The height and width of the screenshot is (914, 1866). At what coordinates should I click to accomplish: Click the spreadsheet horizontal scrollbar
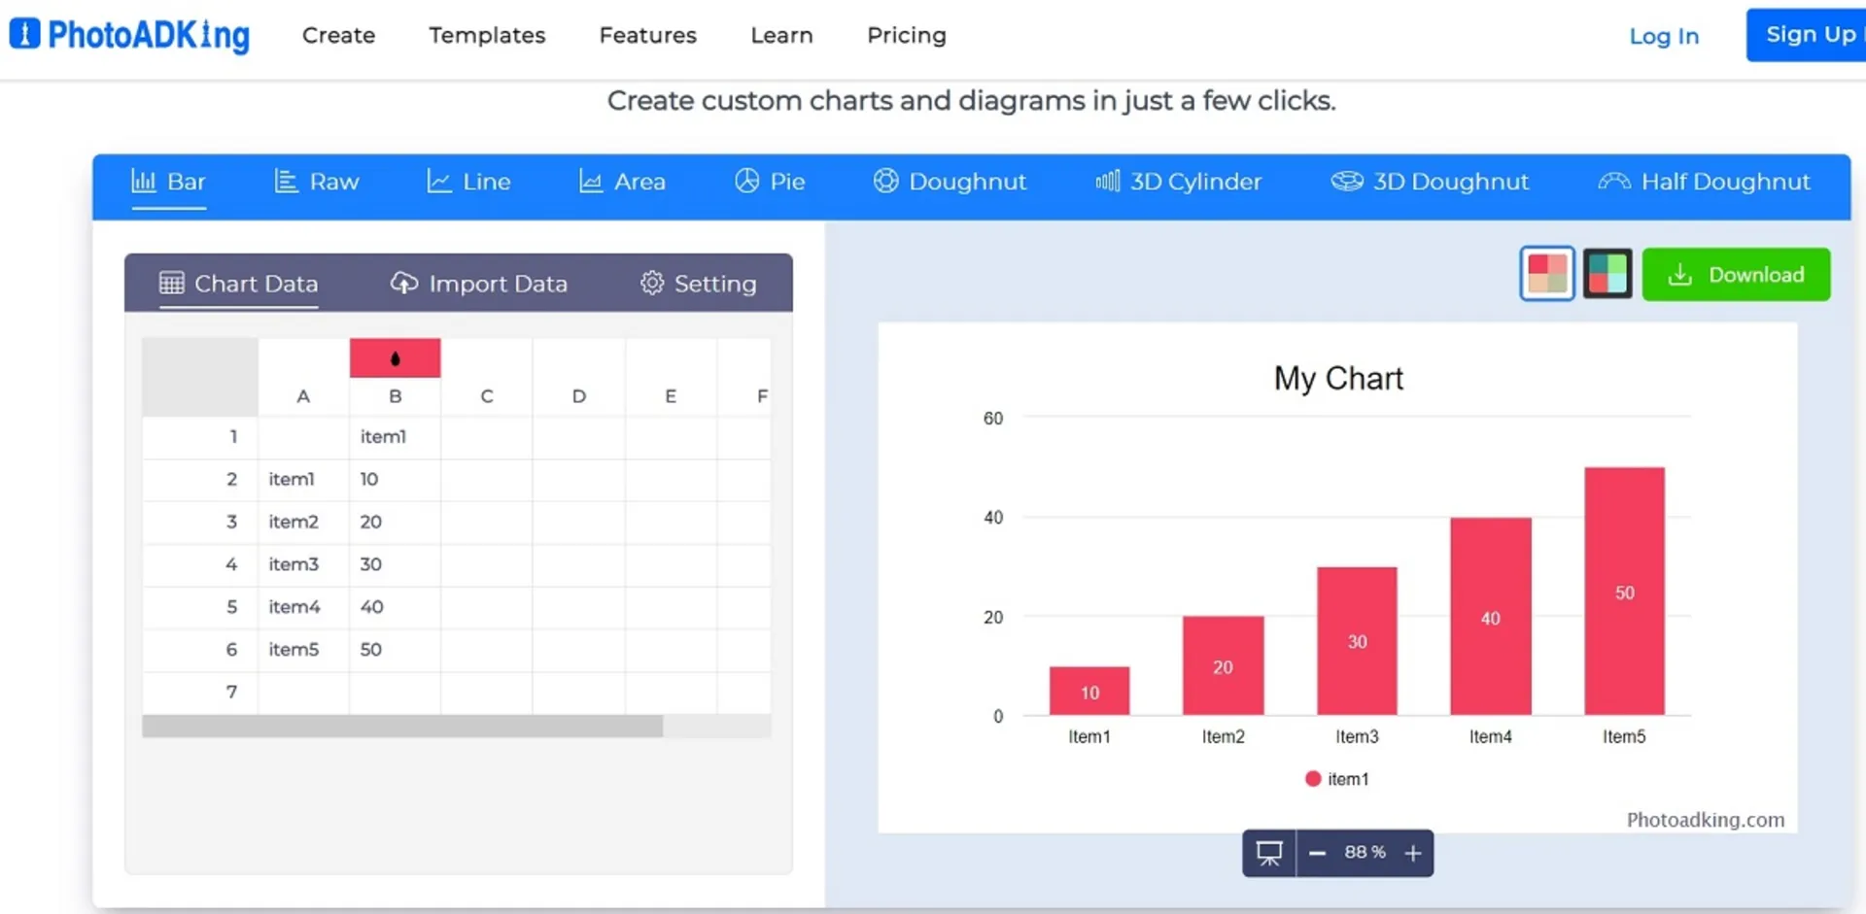click(402, 727)
